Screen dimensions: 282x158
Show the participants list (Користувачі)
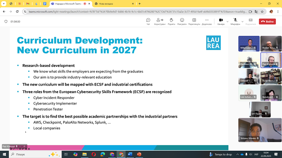click(160, 21)
